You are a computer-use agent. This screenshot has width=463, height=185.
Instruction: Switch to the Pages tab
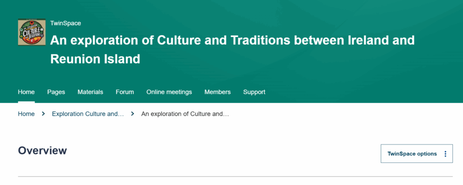click(56, 92)
